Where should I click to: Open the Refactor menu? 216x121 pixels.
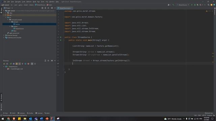tap(29, 2)
